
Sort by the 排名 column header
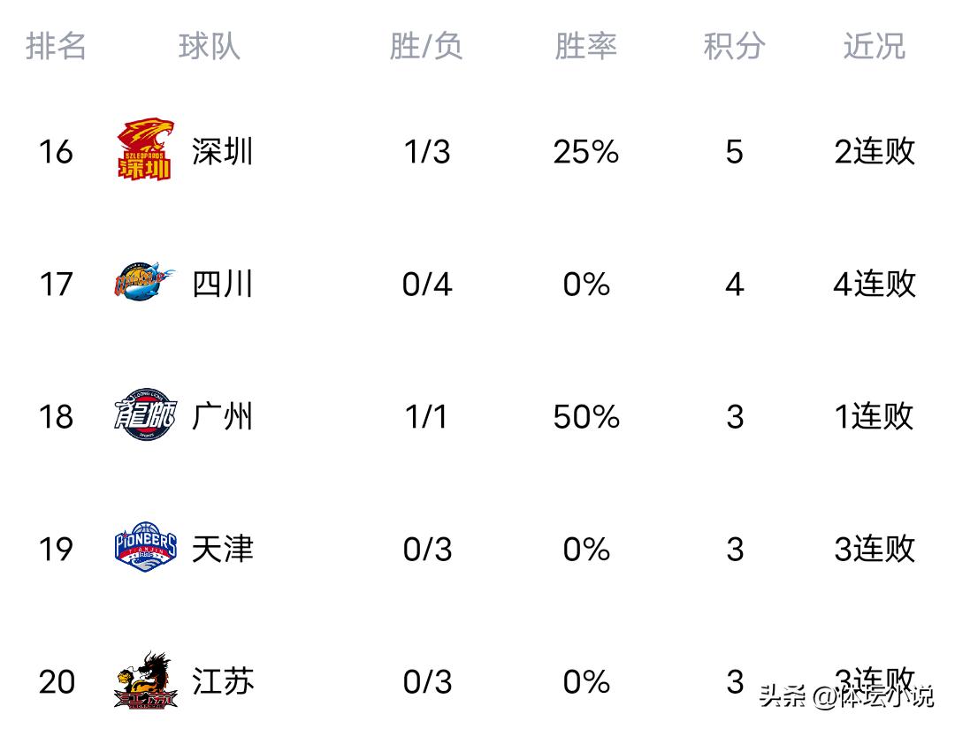(x=56, y=46)
